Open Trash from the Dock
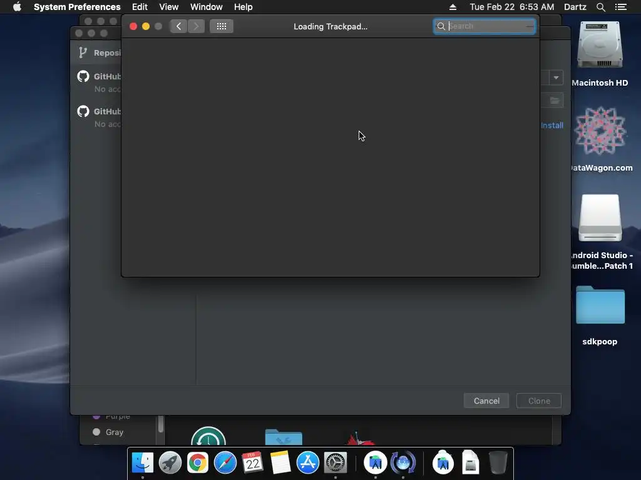Image resolution: width=641 pixels, height=480 pixels. [x=498, y=463]
